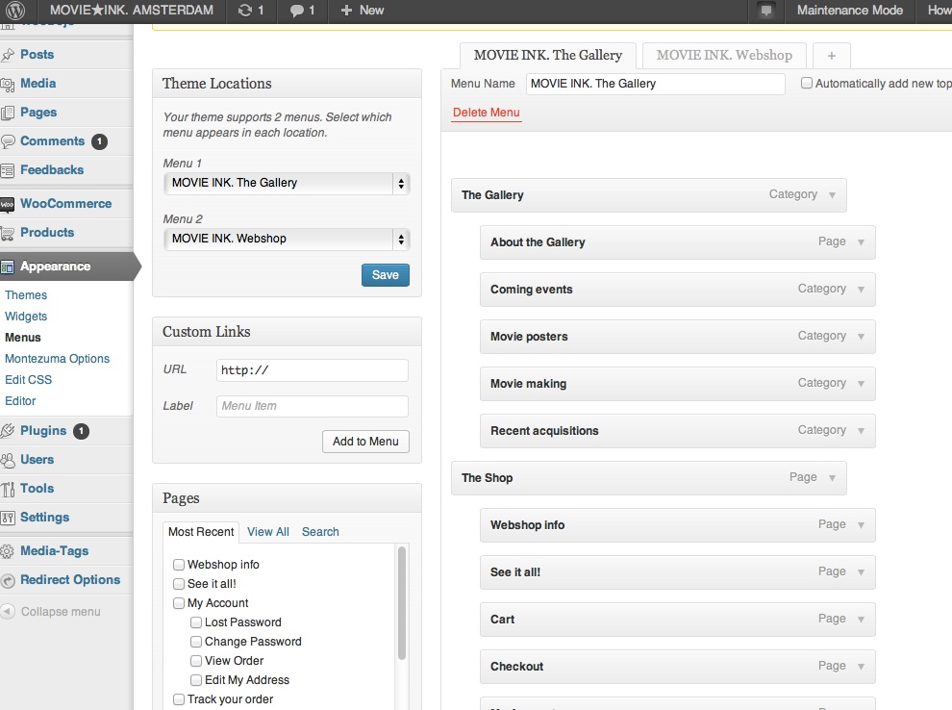Open the Menus submenu item
Screen dimensions: 952x710
(23, 338)
